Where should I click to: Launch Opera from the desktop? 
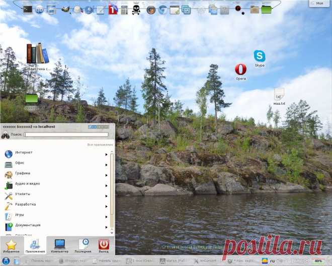(x=240, y=70)
